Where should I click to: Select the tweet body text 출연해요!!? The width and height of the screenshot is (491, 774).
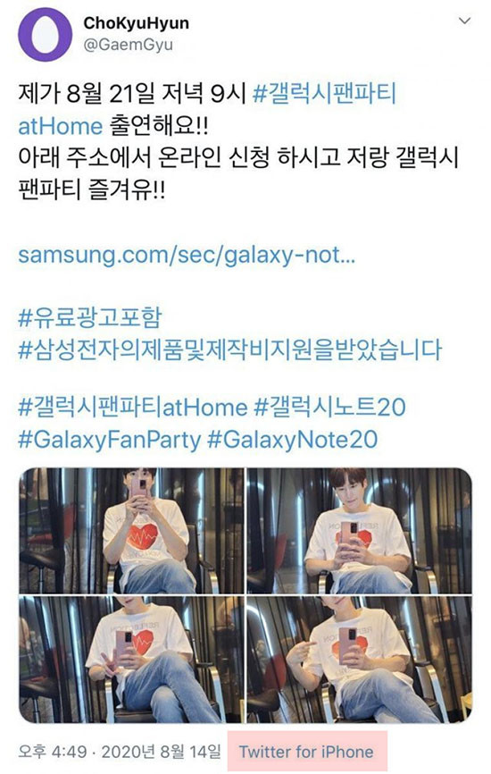pos(158,125)
